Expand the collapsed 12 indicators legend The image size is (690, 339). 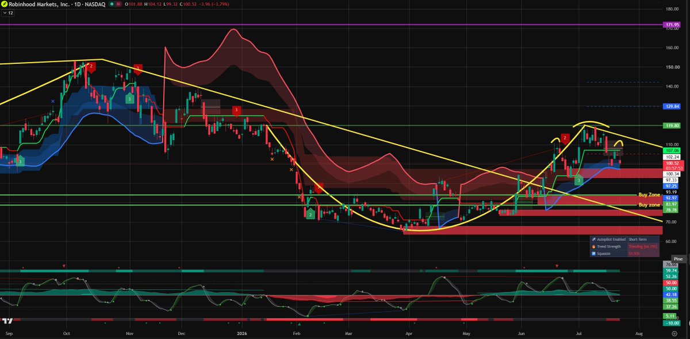(x=7, y=11)
